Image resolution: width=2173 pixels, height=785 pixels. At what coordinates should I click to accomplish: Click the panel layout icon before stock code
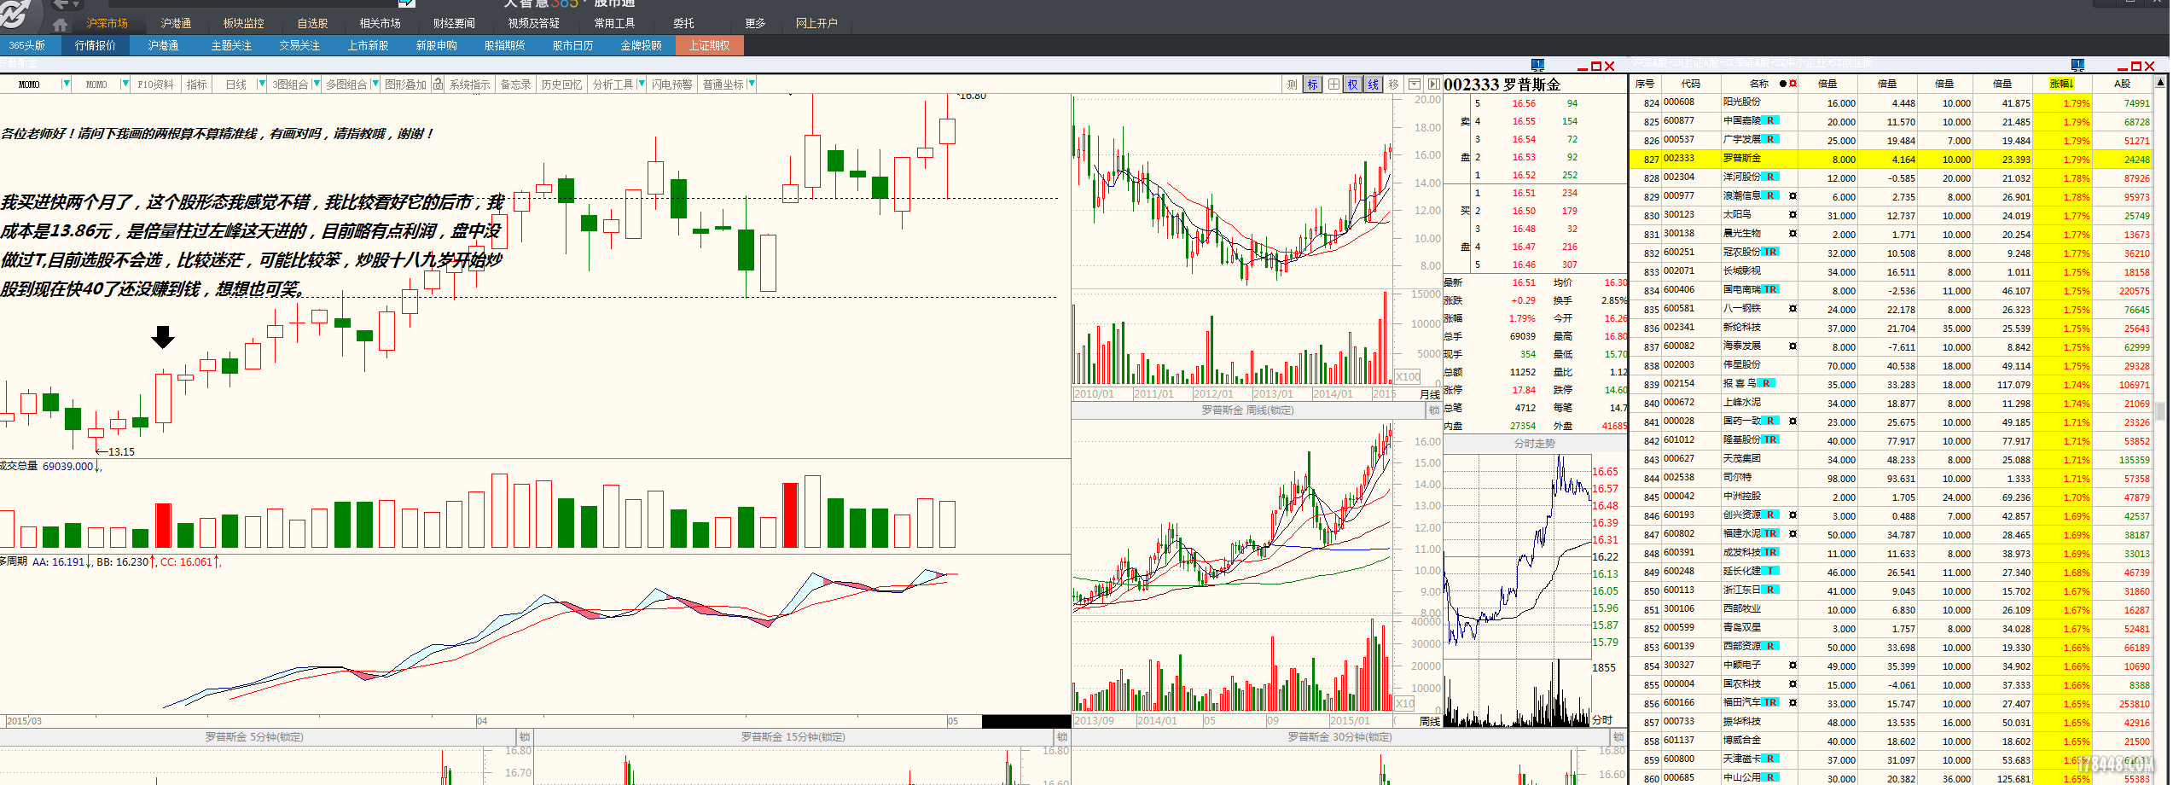click(1415, 84)
